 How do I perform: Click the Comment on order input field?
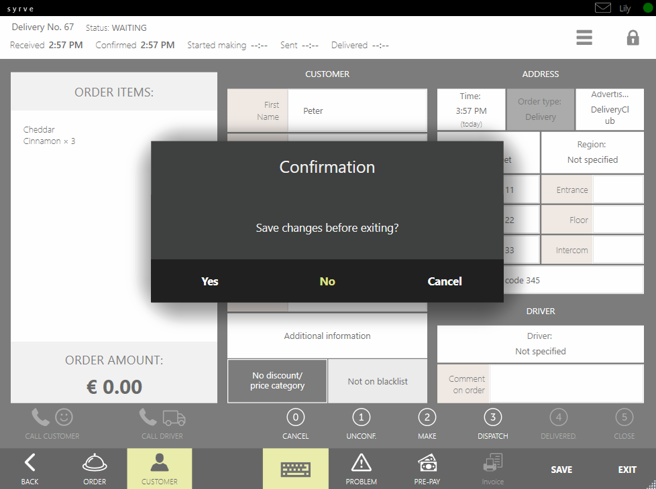coord(566,384)
